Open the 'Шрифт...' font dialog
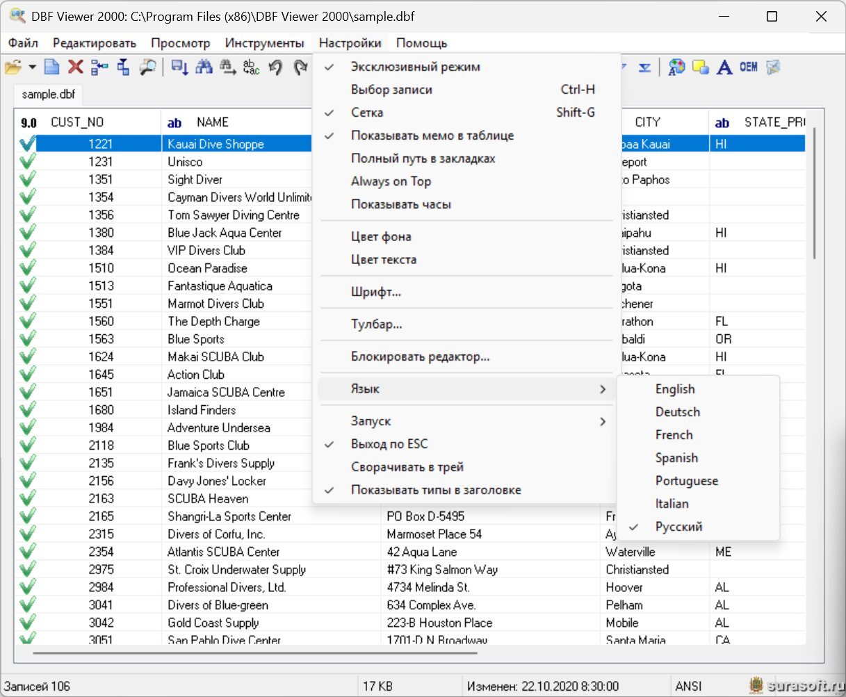Viewport: 846px width, 697px height. pos(375,292)
